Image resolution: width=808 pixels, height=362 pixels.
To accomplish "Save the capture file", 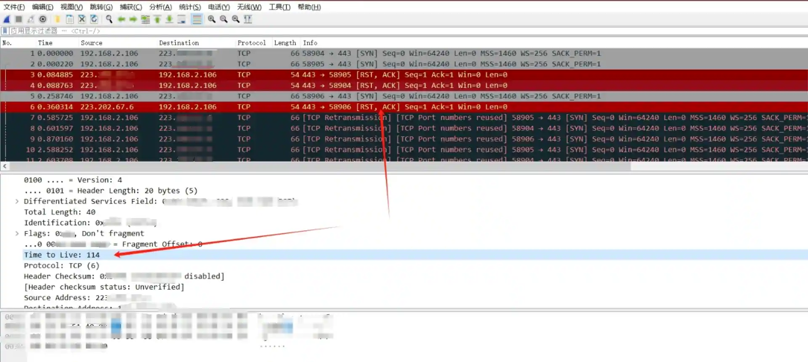I will click(70, 19).
